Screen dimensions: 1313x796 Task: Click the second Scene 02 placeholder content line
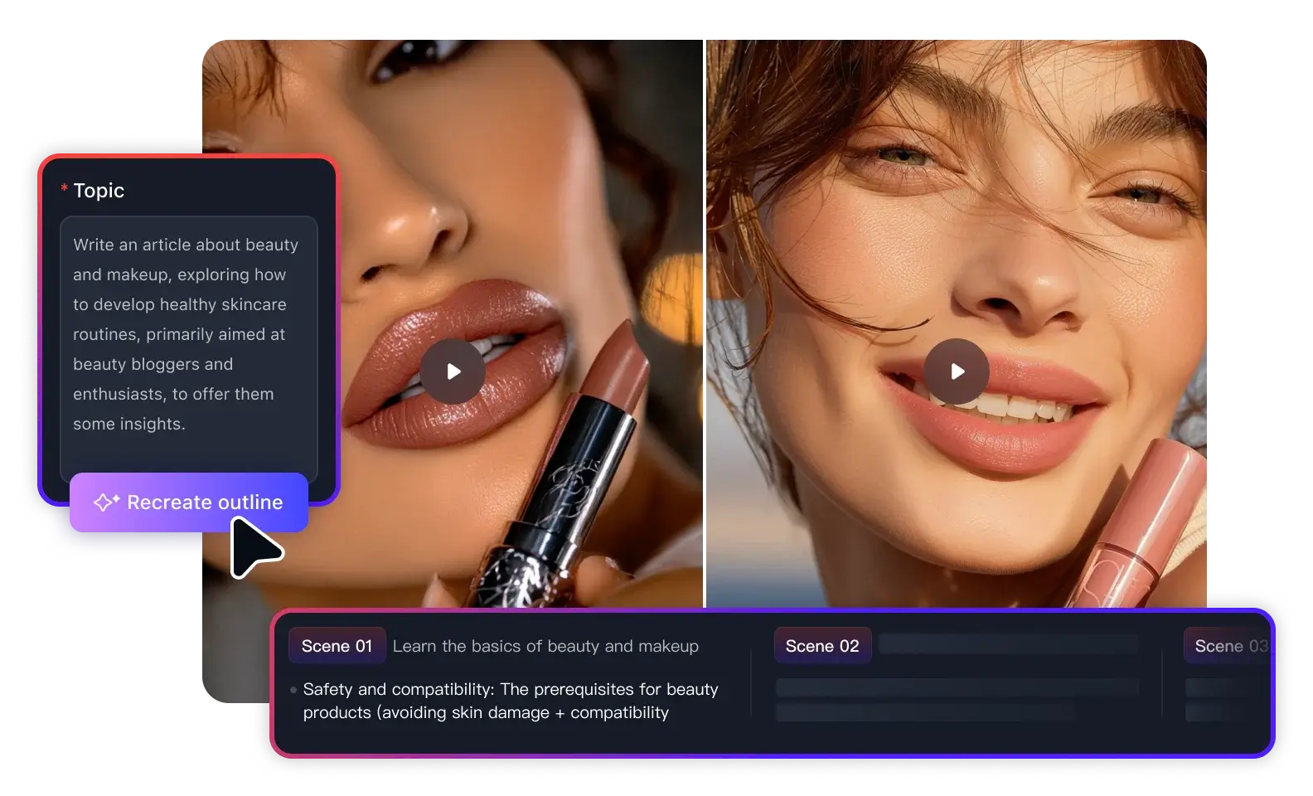(x=924, y=711)
